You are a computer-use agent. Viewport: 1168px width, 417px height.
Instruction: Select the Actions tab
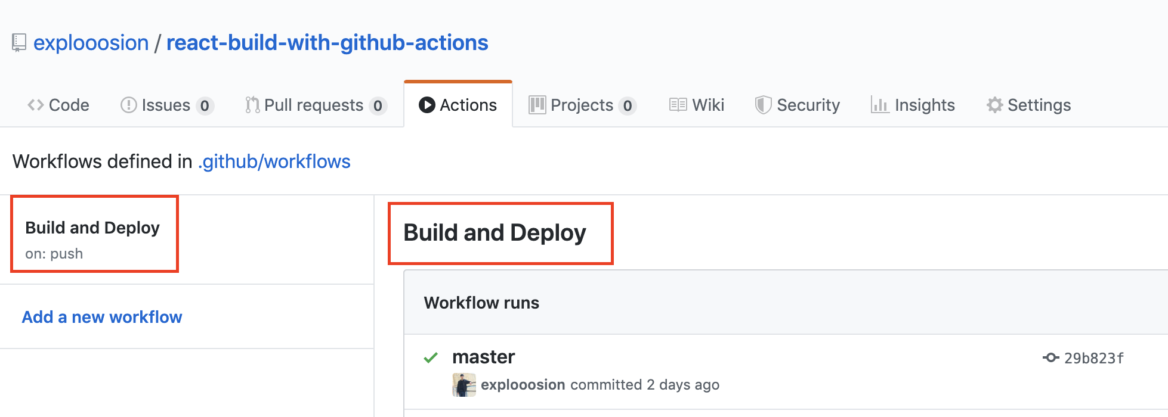(458, 105)
